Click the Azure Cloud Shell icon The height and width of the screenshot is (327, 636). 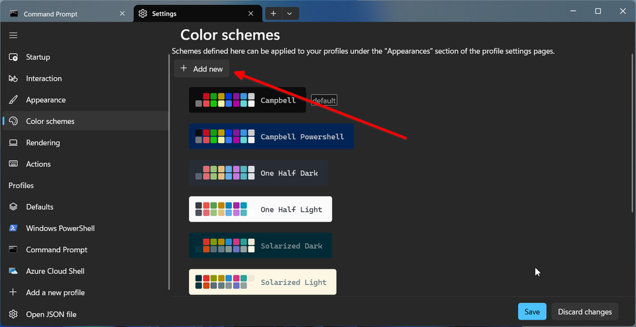pyautogui.click(x=13, y=271)
